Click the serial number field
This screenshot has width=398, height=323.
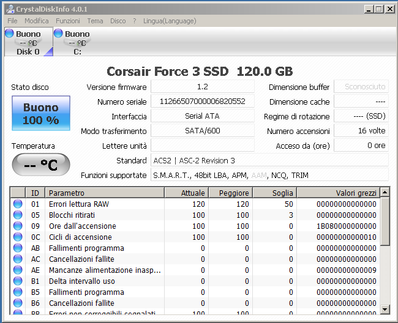coord(203,102)
